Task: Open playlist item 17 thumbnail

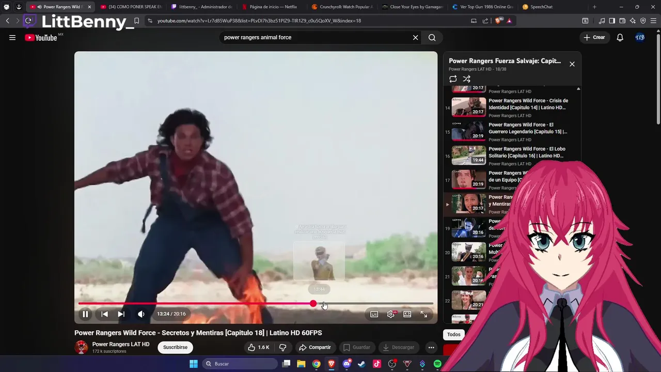Action: pyautogui.click(x=469, y=179)
